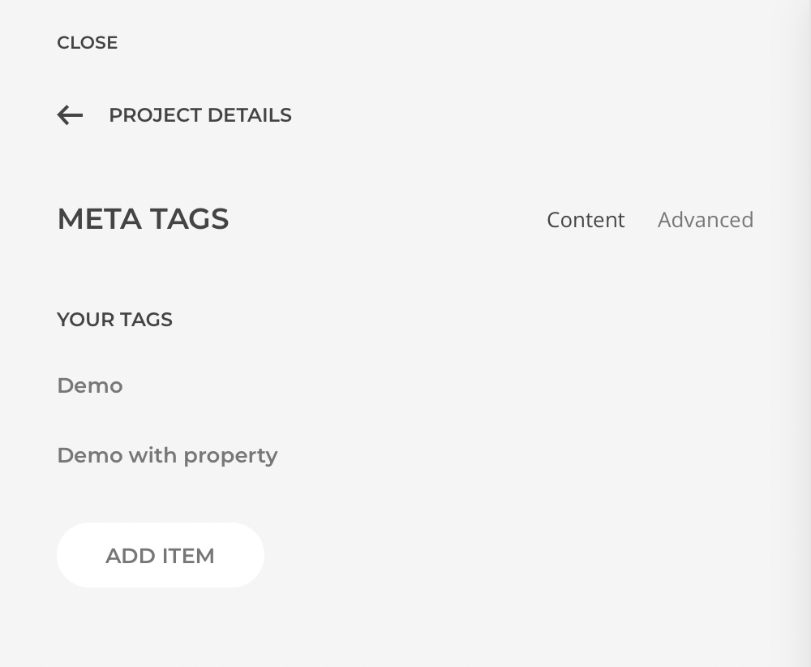The width and height of the screenshot is (811, 667).
Task: Click the PROJECT DETAILS breadcrumb text
Action: point(200,115)
